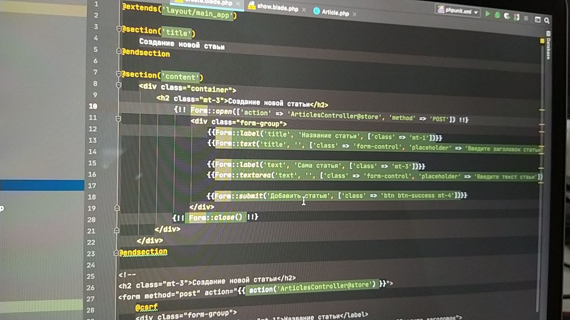Image resolution: width=570 pixels, height=320 pixels.
Task: Click Form::text on line 13
Action: [x=236, y=144]
